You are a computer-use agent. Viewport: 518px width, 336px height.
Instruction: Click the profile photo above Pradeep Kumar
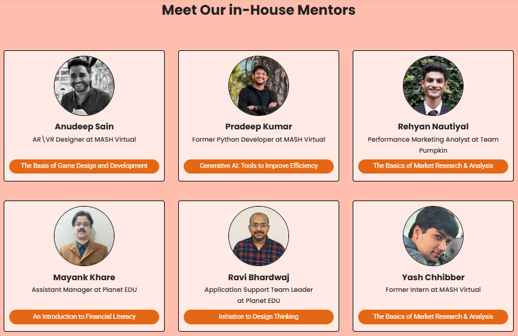258,86
